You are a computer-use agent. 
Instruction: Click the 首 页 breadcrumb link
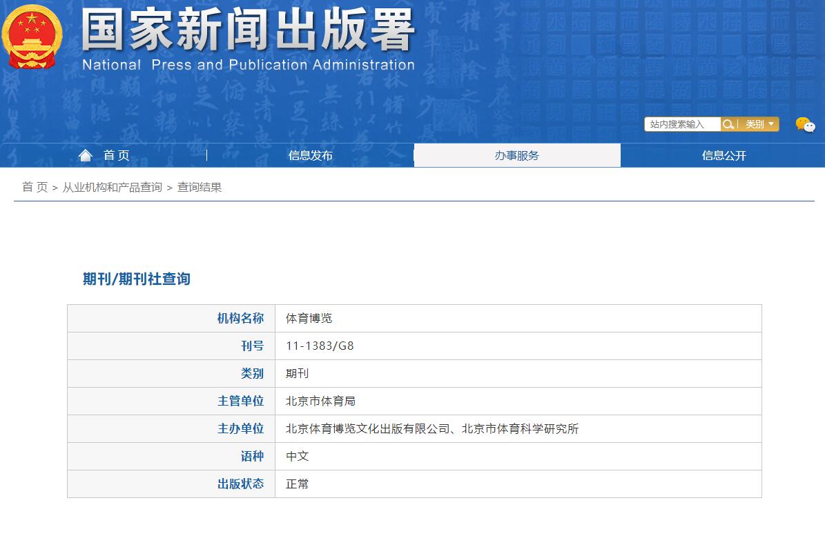tap(34, 187)
